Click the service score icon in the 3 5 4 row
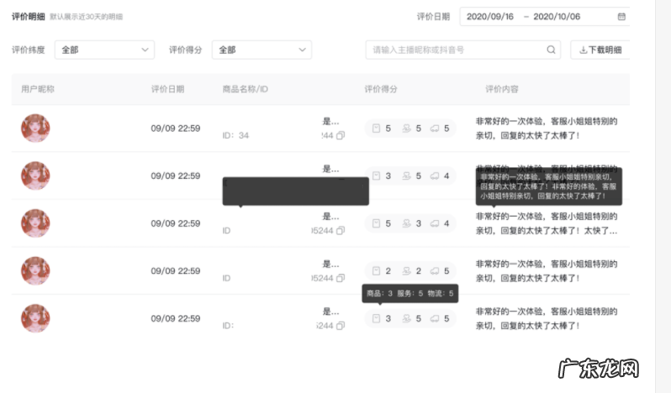The width and height of the screenshot is (671, 393). [x=406, y=176]
